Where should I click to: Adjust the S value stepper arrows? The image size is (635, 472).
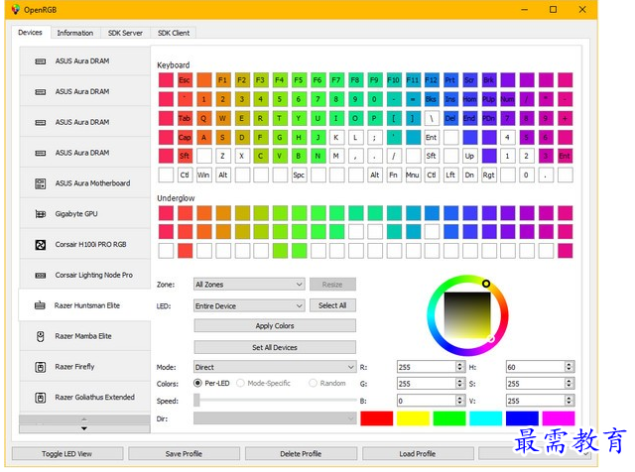(x=569, y=384)
